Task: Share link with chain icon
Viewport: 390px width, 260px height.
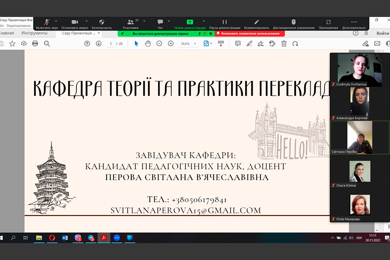Action: coord(365,44)
